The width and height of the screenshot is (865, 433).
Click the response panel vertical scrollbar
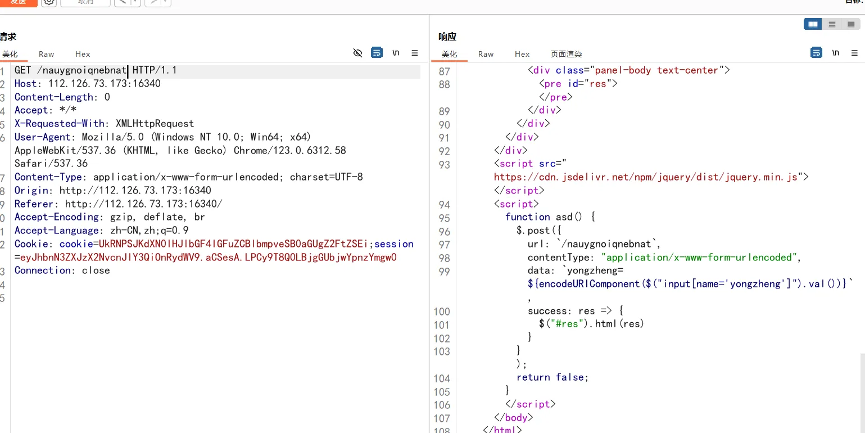(x=862, y=393)
